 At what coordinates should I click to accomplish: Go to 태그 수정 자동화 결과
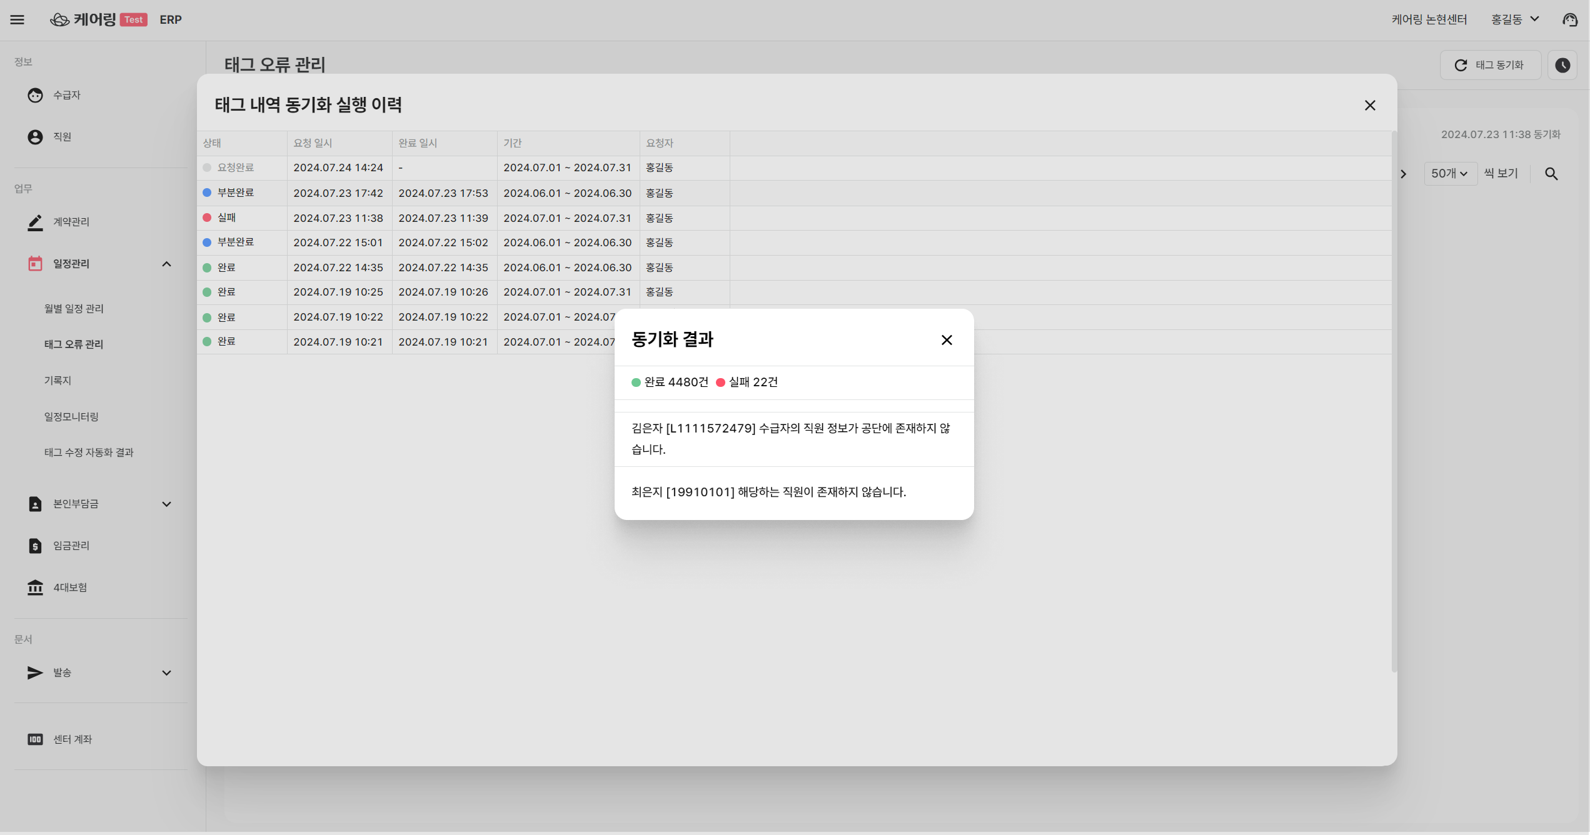pyautogui.click(x=89, y=452)
